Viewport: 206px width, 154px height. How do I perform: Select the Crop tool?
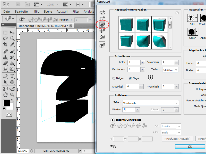point(5,44)
